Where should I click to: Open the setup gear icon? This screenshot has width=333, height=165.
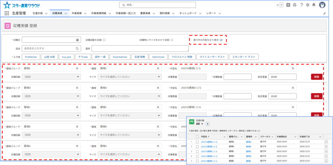[308, 5]
